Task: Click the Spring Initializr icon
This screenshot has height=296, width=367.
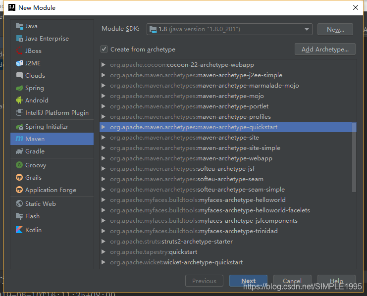Action: pyautogui.click(x=19, y=127)
